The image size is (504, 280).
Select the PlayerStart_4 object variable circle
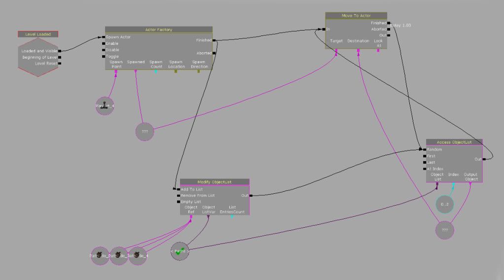pyautogui.click(x=105, y=106)
